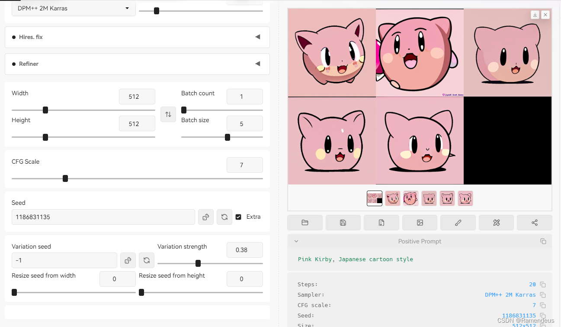The image size is (561, 327).
Task: Select the fifth thumbnail in gallery strip
Action: [x=447, y=198]
